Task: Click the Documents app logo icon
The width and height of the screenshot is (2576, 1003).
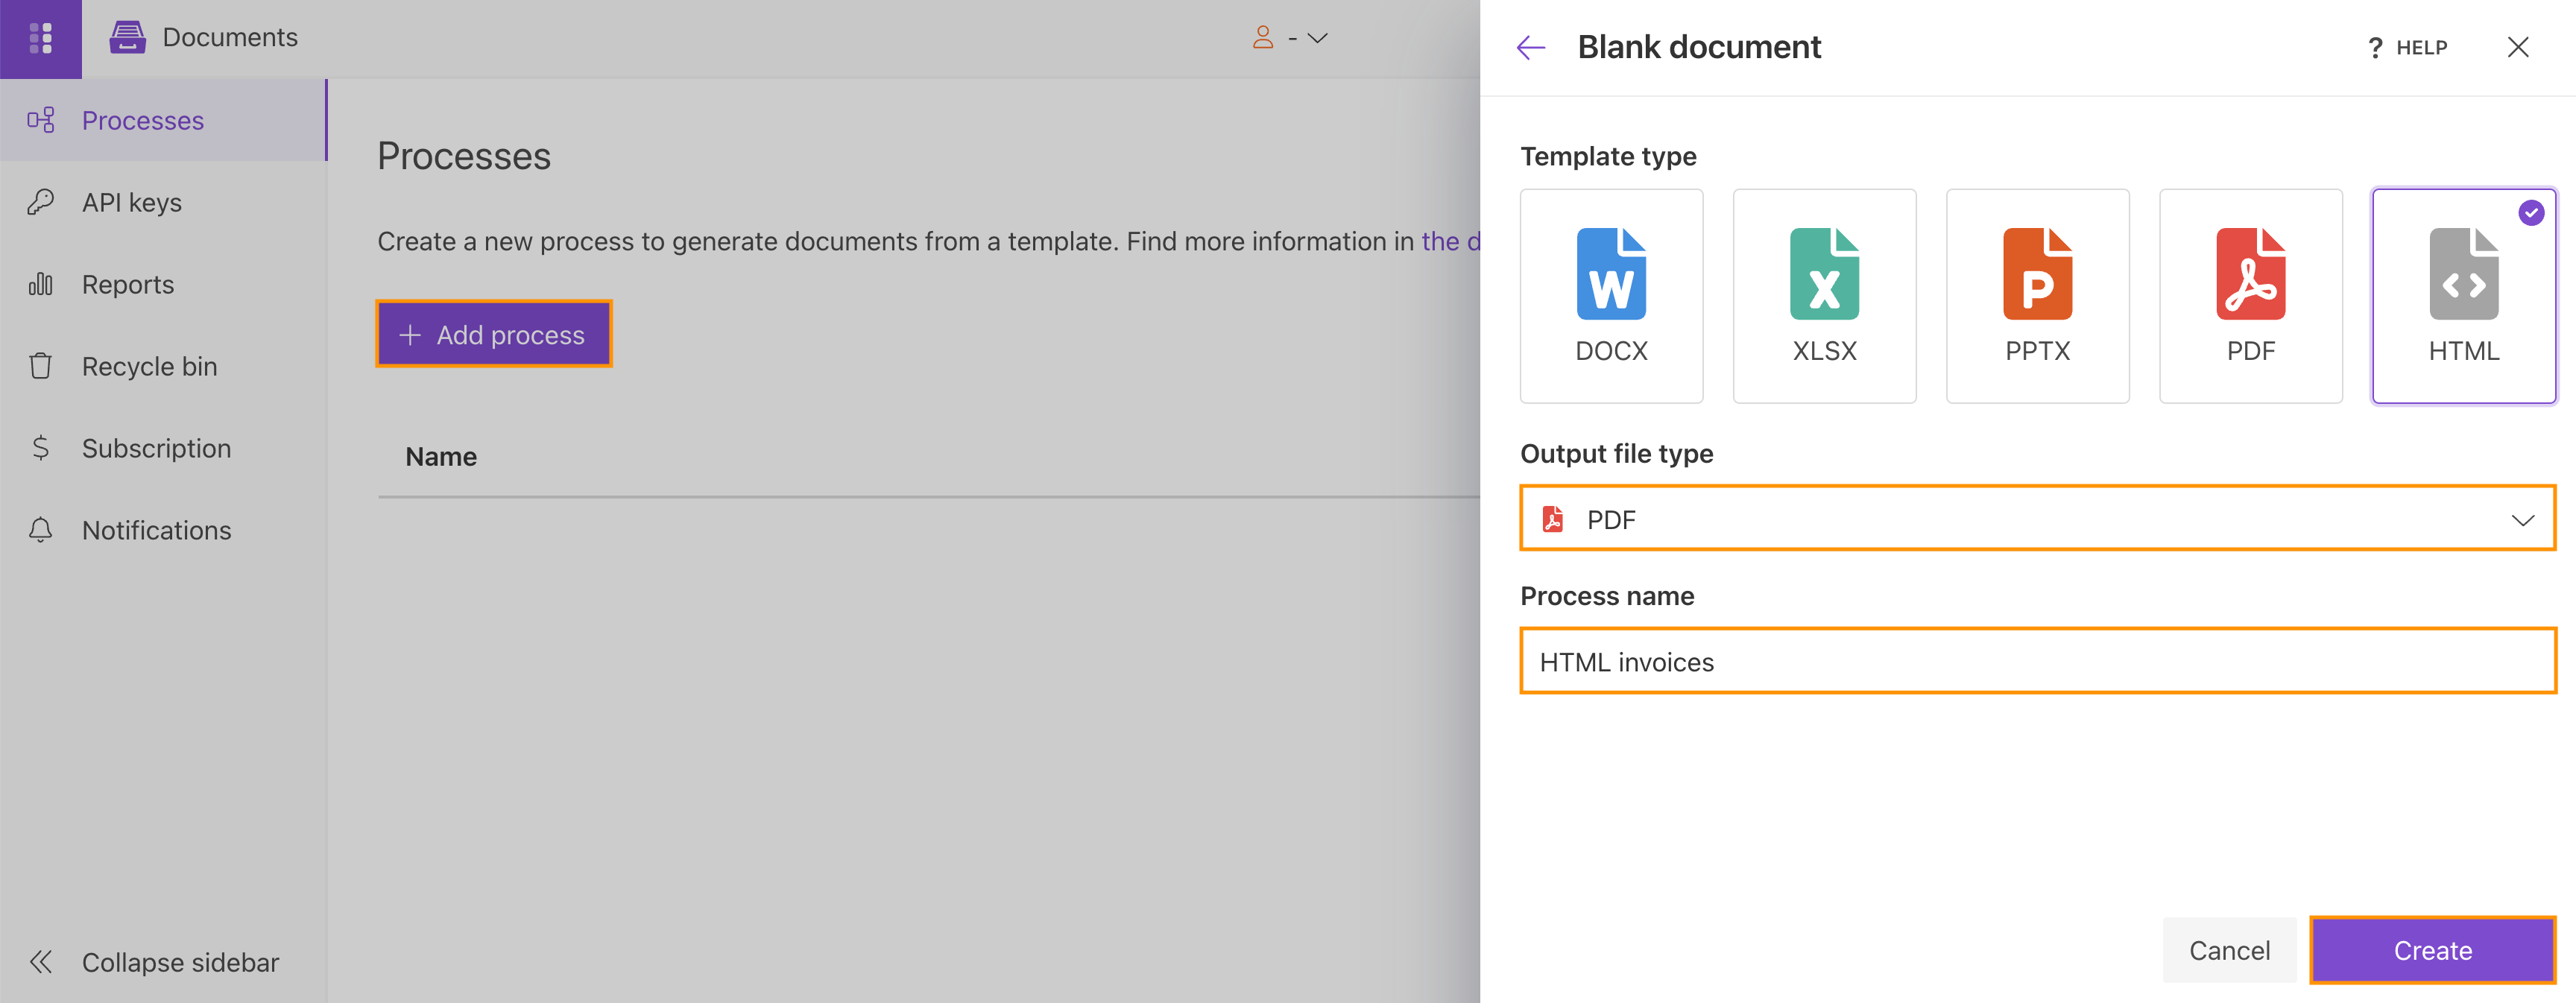Action: (x=127, y=37)
